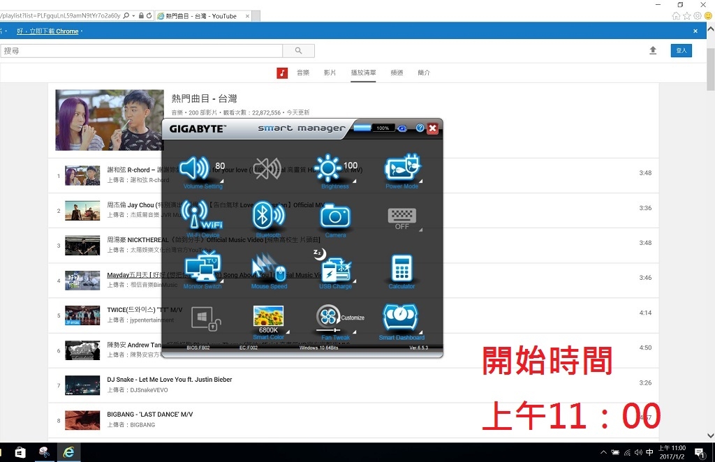Viewport: 715px width, 462px height.
Task: Click the YouTube search magnifier button
Action: tap(298, 50)
